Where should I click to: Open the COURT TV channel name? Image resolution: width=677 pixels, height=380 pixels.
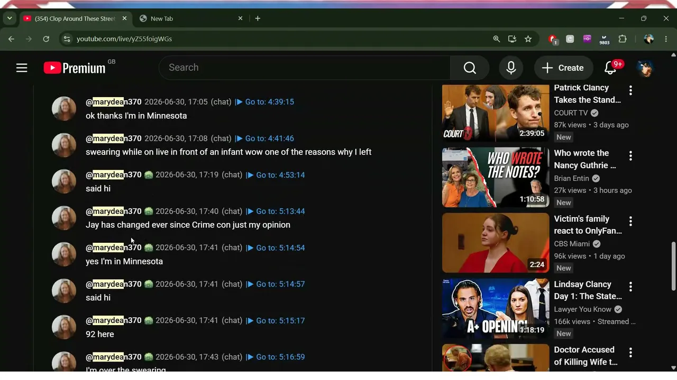pyautogui.click(x=571, y=113)
